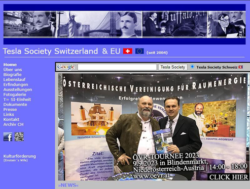Viewport: 250px width, 189px height.
Task: Open the Kontakt page
Action: 11,119
